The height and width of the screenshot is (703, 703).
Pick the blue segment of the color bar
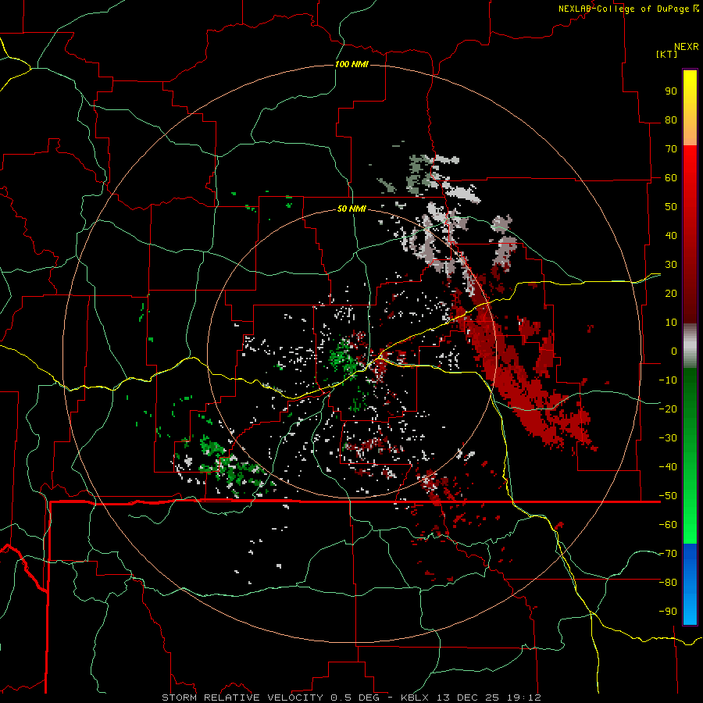pyautogui.click(x=690, y=583)
